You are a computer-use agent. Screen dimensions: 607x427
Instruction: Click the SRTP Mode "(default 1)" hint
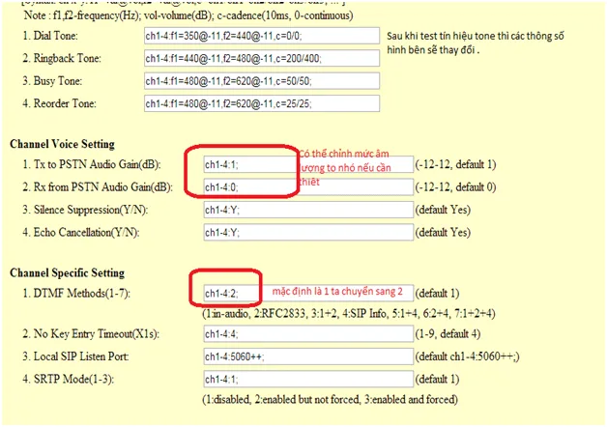tap(438, 379)
